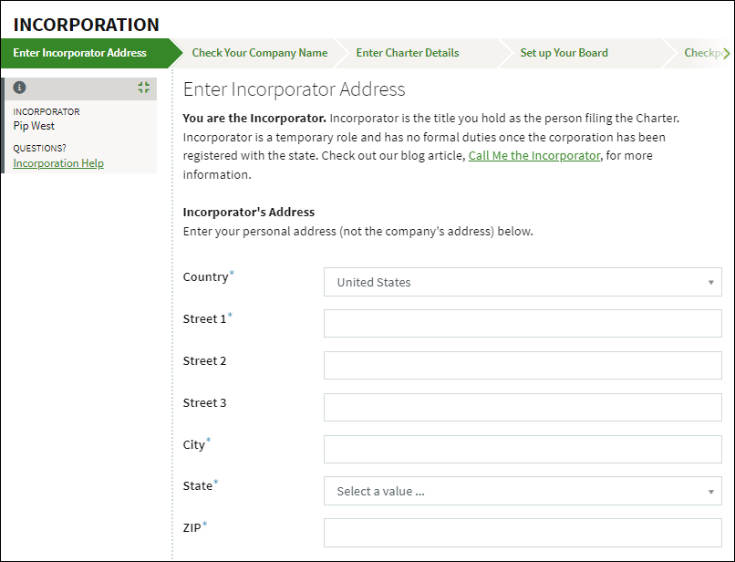Screen dimensions: 735x562
Task: Collapse the sidebar panel with the shrink icon
Action: [144, 88]
